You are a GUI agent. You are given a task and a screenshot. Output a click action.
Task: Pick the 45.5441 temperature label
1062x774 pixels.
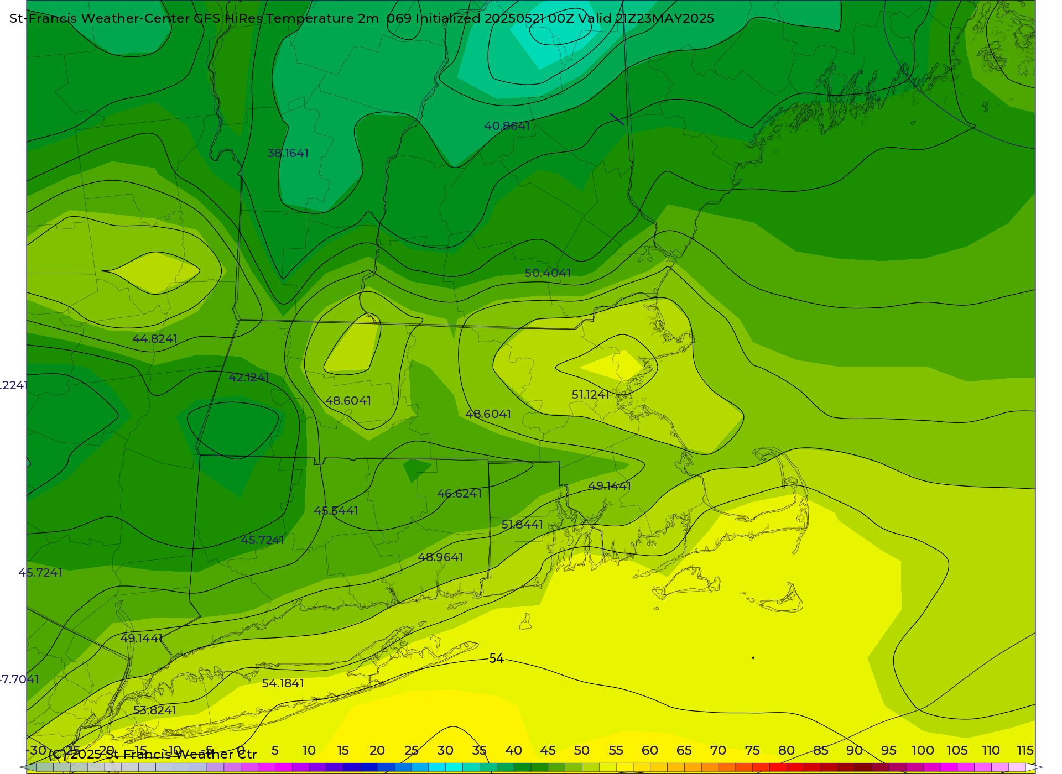click(336, 511)
